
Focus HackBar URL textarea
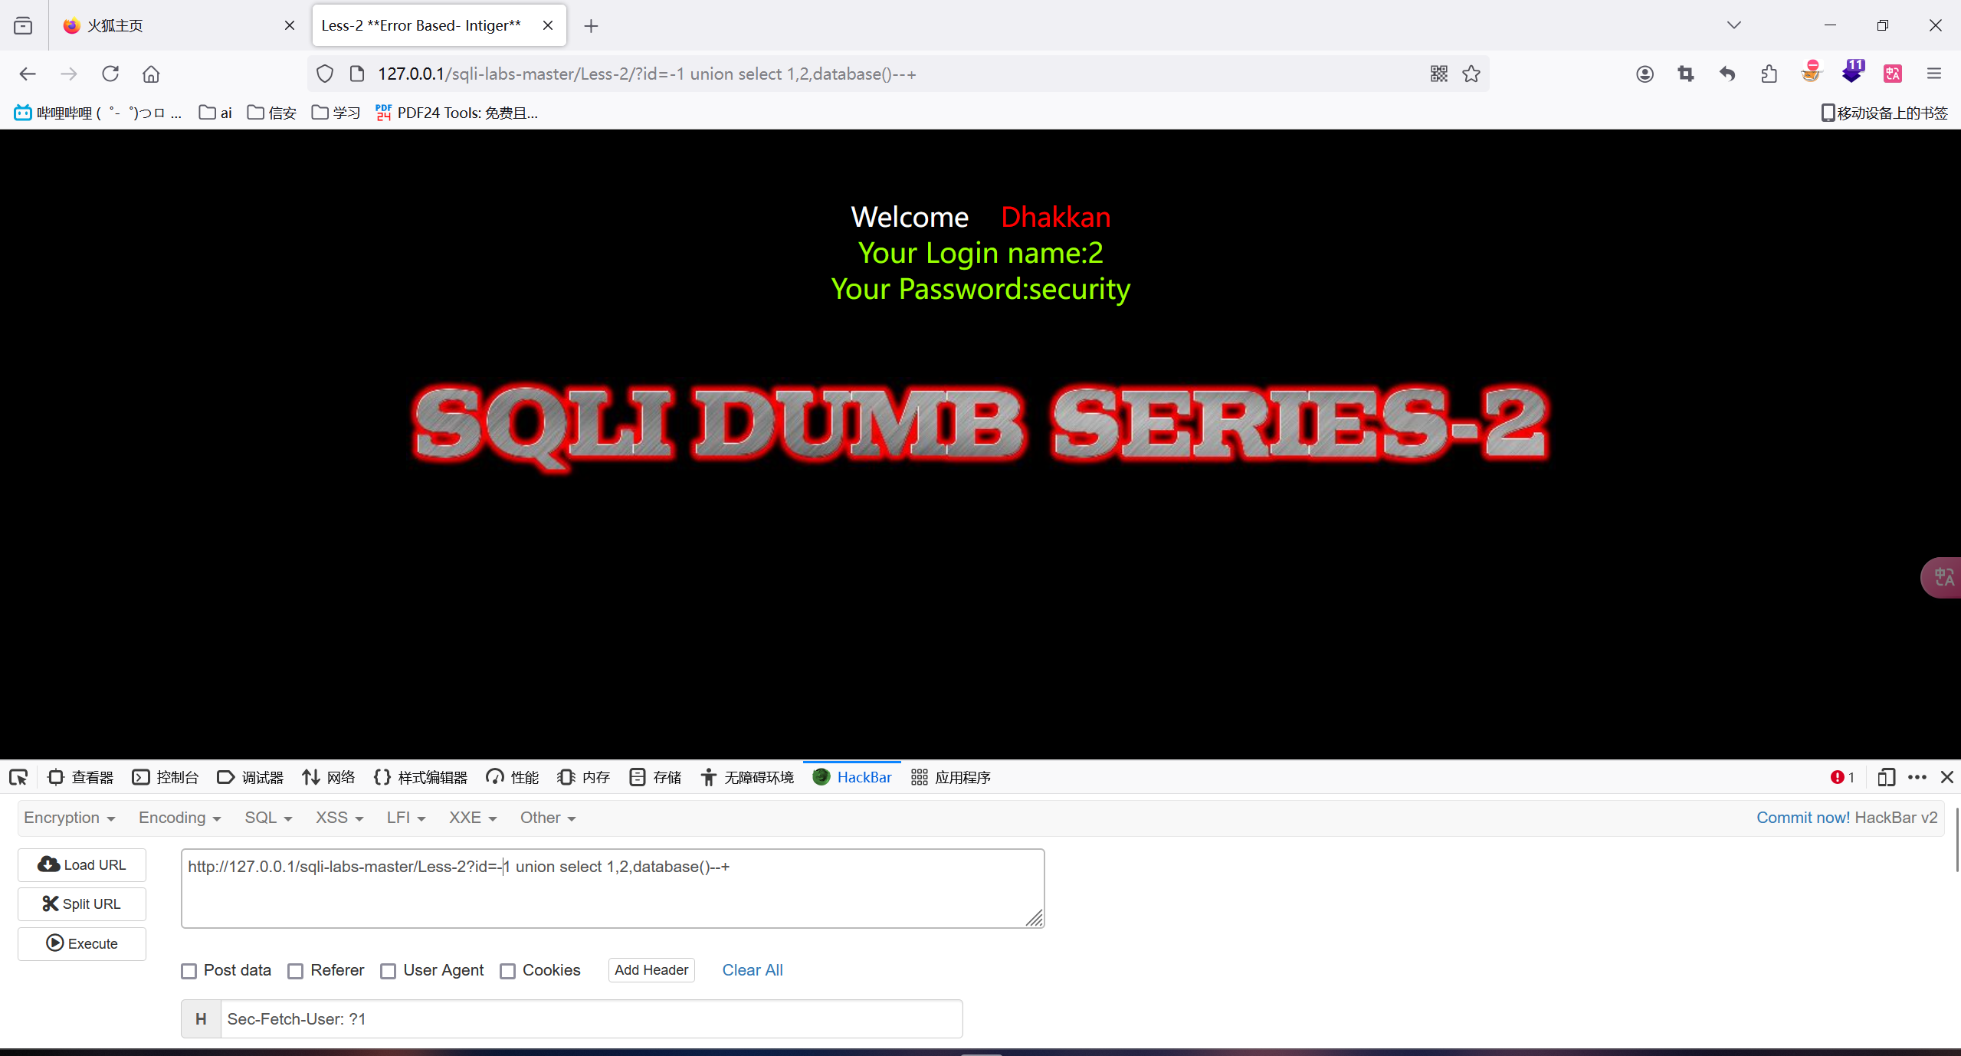[613, 888]
